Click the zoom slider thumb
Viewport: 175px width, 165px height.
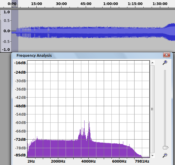coord(166,148)
